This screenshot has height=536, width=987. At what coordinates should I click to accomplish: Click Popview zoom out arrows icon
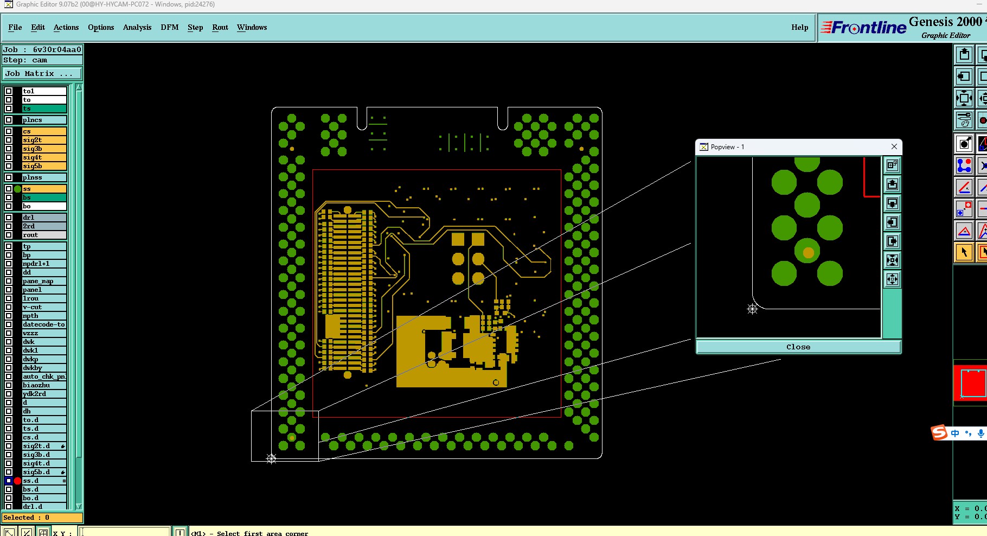coord(892,279)
